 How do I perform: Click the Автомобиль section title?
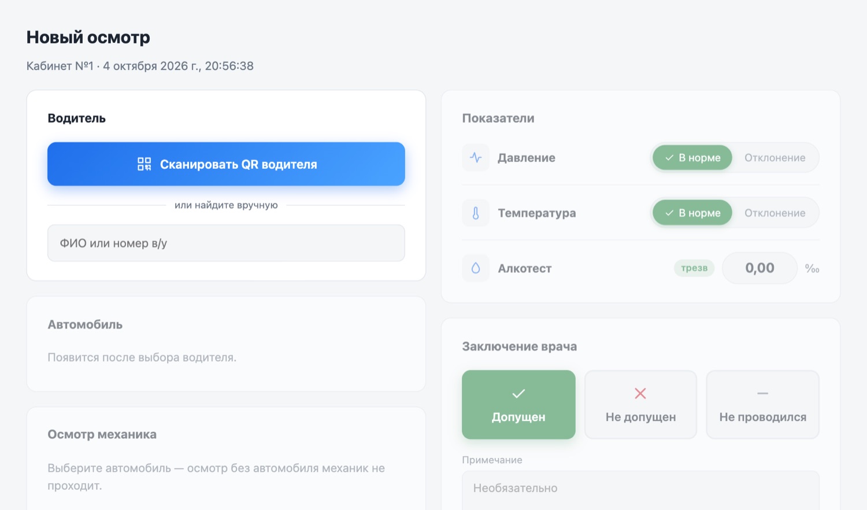tap(85, 324)
